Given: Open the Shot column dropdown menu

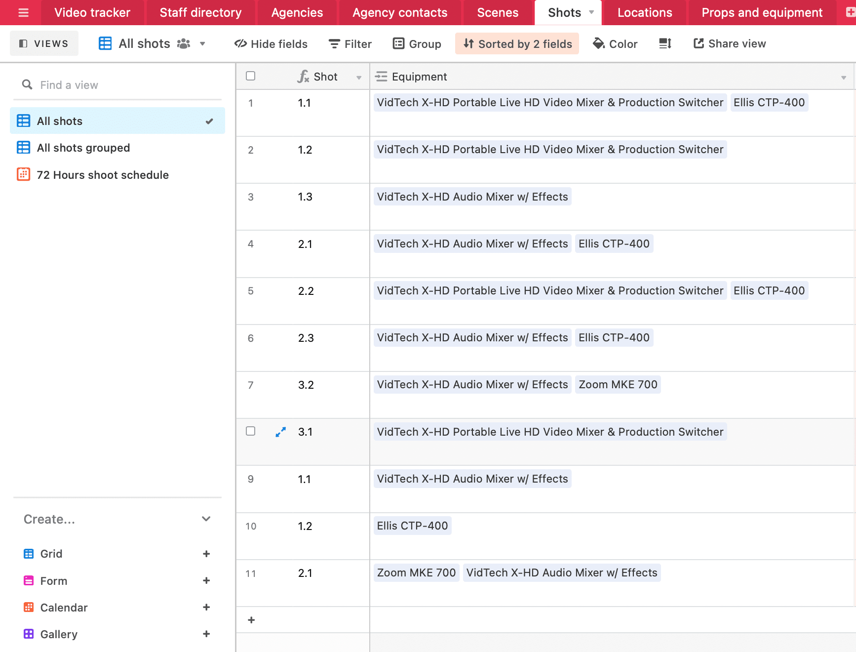Looking at the screenshot, I should click(359, 78).
